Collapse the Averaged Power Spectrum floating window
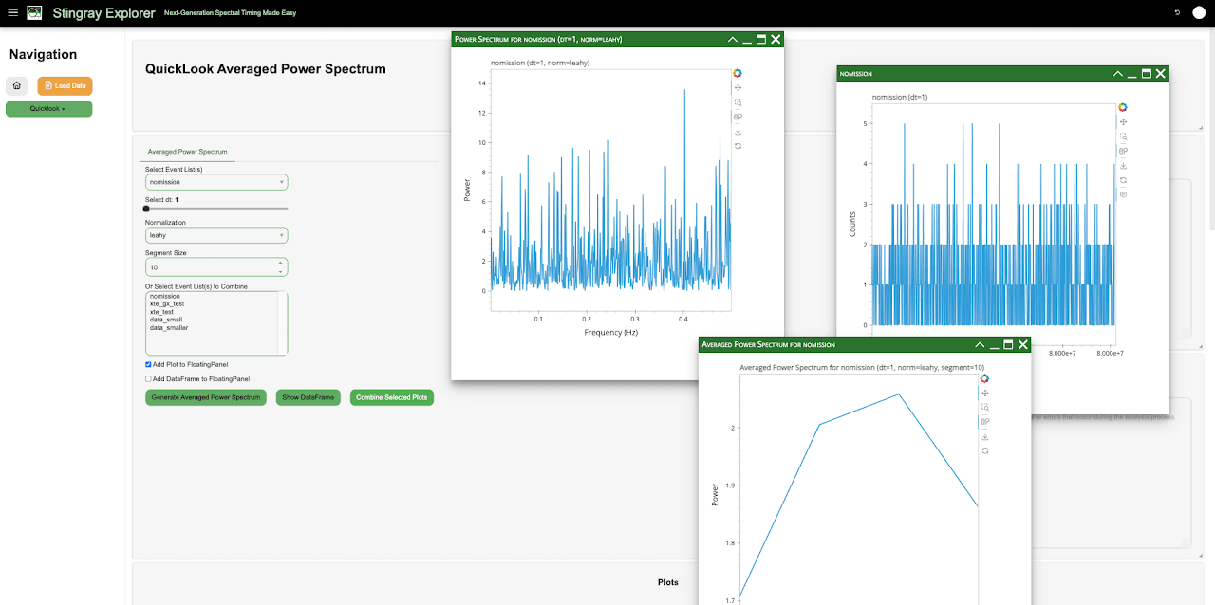The height and width of the screenshot is (605, 1215). coord(980,344)
